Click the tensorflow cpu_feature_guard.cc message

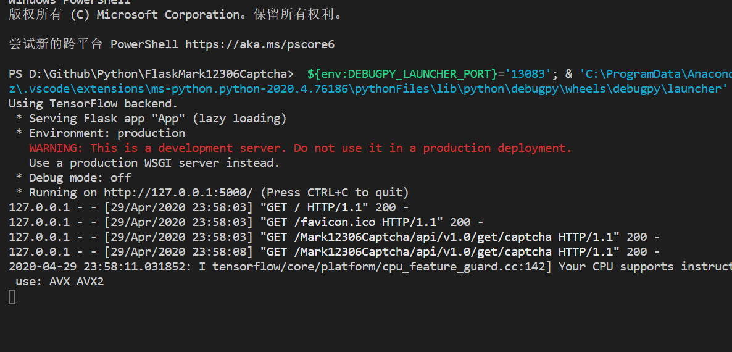[407, 267]
